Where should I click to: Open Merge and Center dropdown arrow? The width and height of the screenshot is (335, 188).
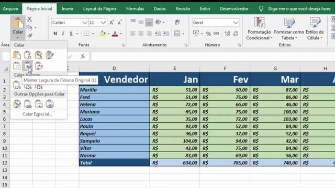pyautogui.click(x=183, y=33)
